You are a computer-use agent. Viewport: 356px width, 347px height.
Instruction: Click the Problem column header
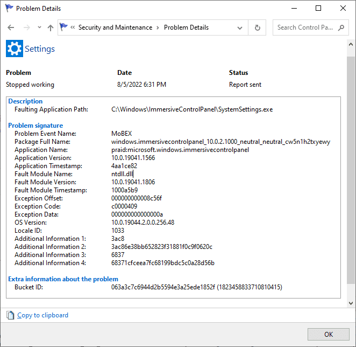[x=18, y=73]
